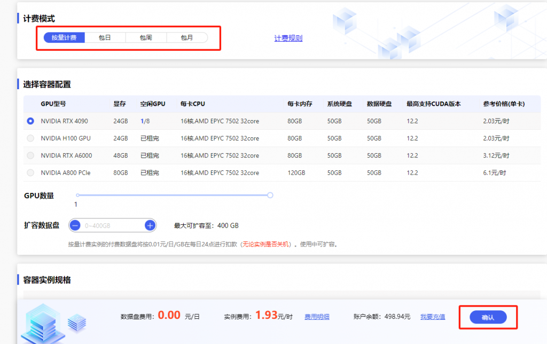Click the 最大可扩容至: 400 GB text
Image resolution: width=547 pixels, height=344 pixels.
click(x=206, y=226)
